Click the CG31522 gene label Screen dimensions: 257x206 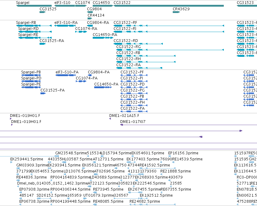pyautogui.click(x=122, y=3)
